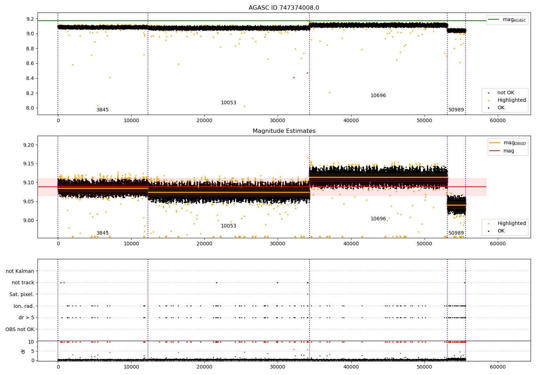
Task: Click the red line sample beside 'mag' legend
Action: [495, 151]
